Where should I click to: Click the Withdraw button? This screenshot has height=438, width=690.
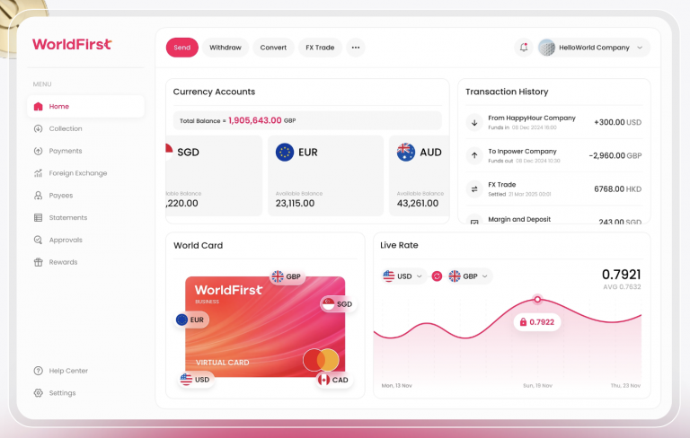(226, 48)
